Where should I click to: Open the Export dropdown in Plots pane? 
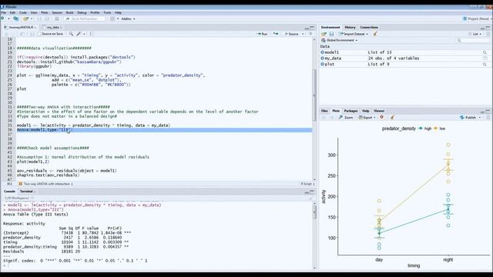click(367, 118)
